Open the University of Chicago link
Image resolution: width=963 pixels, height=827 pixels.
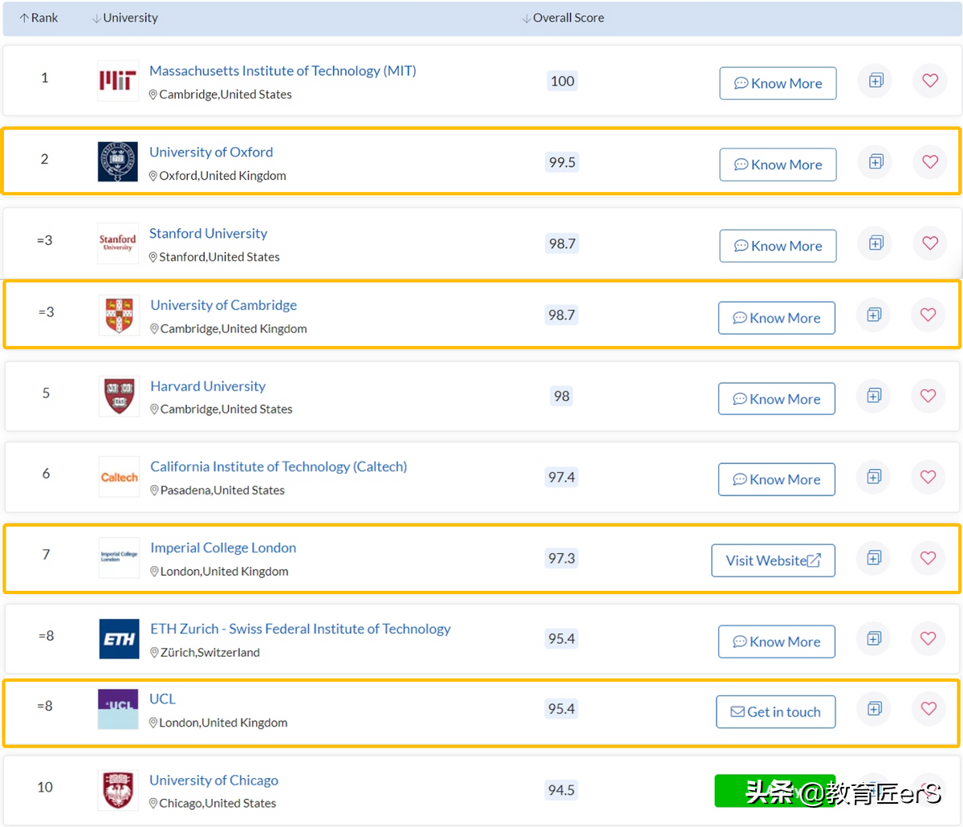click(x=213, y=780)
